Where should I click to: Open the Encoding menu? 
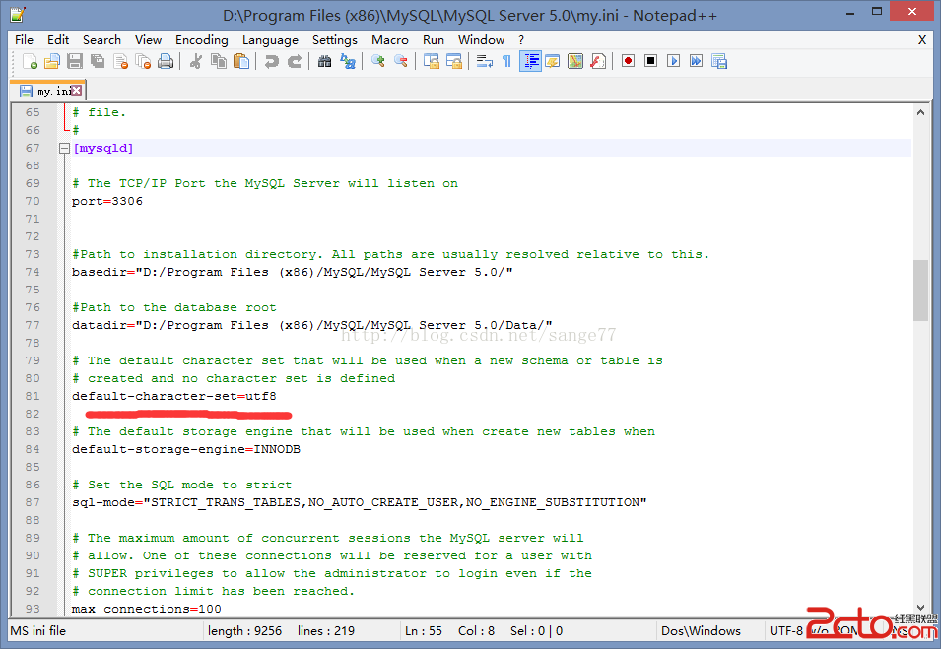click(x=202, y=40)
